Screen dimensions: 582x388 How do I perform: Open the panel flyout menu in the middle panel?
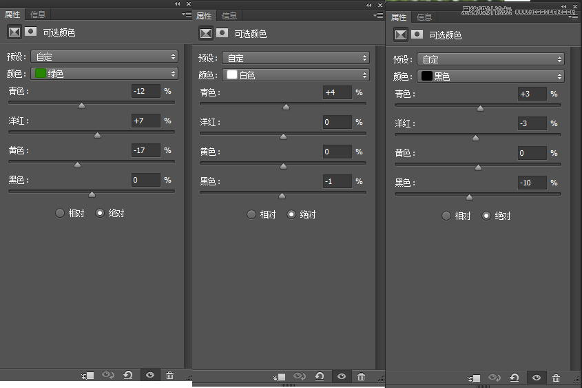(377, 15)
